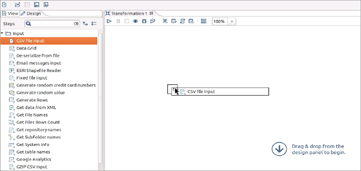Select the Data Grid step
The width and height of the screenshot is (361, 171).
[x=26, y=49]
